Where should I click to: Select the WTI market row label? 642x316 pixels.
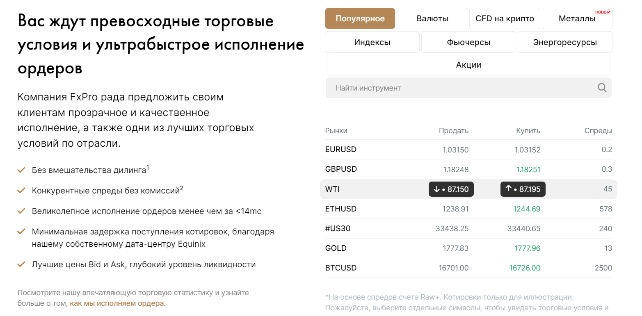coord(333,189)
